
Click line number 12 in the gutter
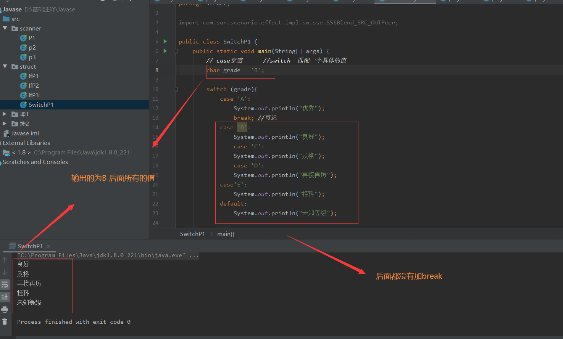[155, 108]
